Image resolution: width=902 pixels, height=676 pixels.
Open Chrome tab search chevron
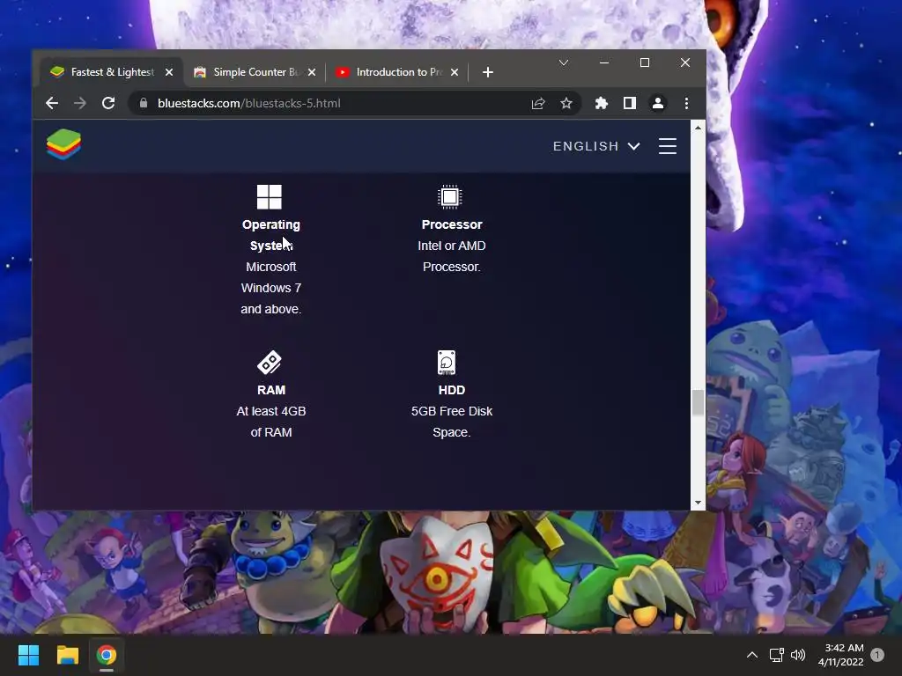pyautogui.click(x=564, y=62)
